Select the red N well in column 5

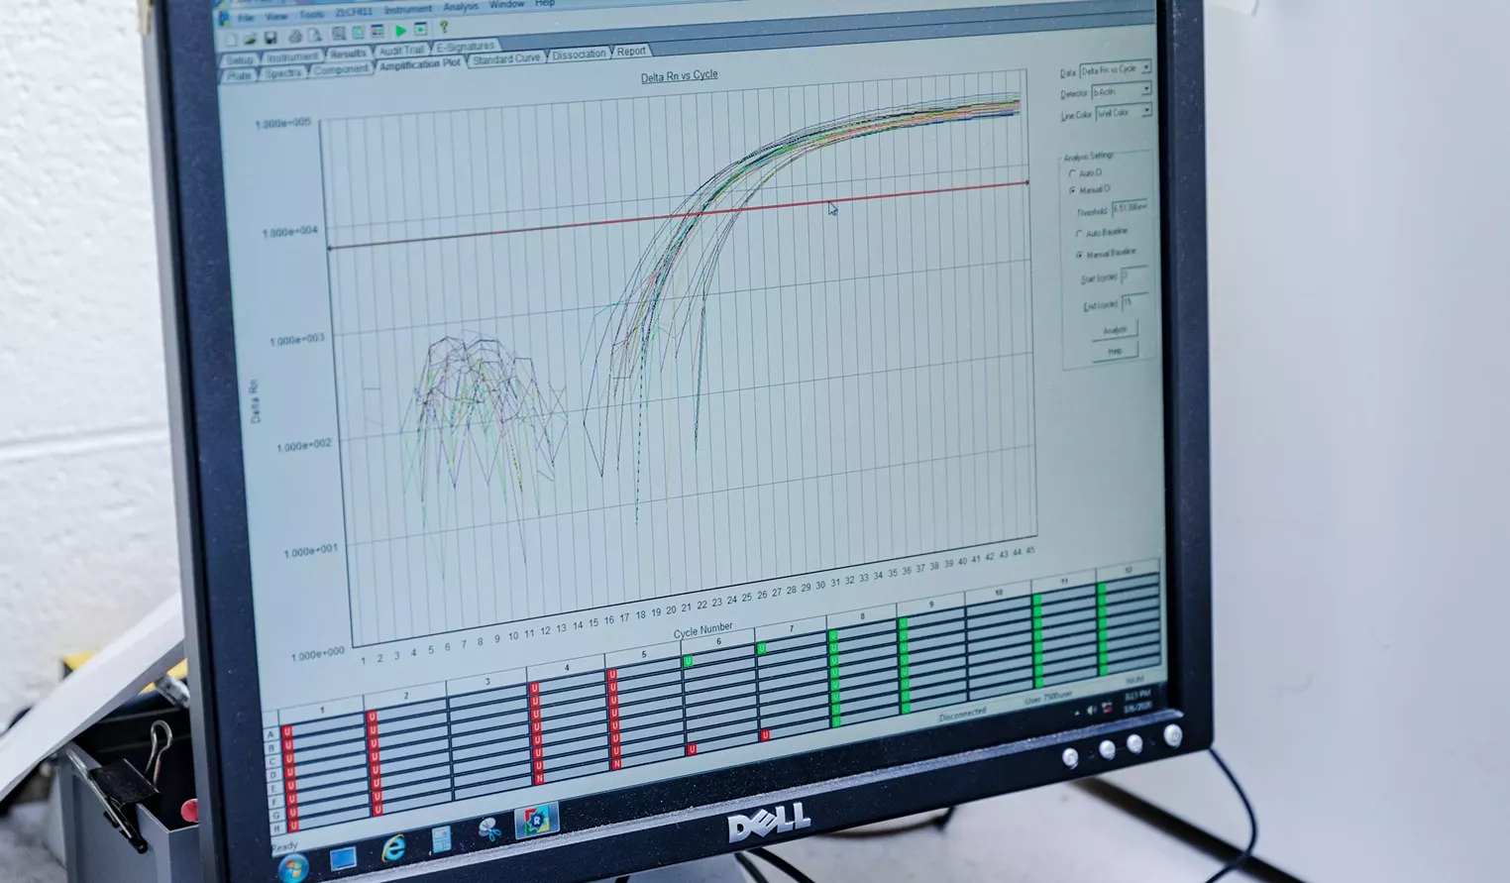(x=616, y=764)
